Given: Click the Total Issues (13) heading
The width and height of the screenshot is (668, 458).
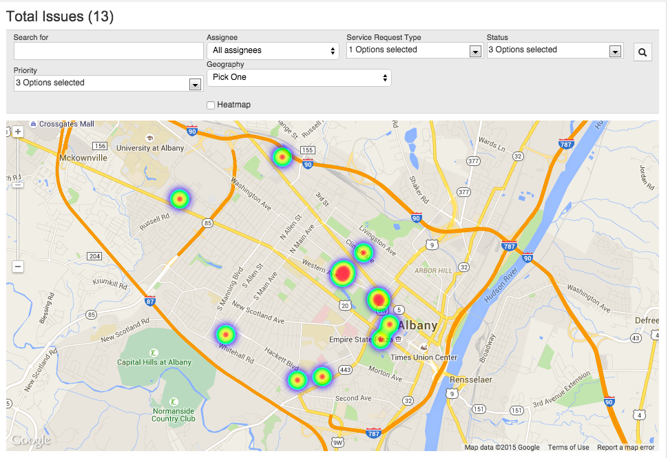Looking at the screenshot, I should (x=60, y=17).
